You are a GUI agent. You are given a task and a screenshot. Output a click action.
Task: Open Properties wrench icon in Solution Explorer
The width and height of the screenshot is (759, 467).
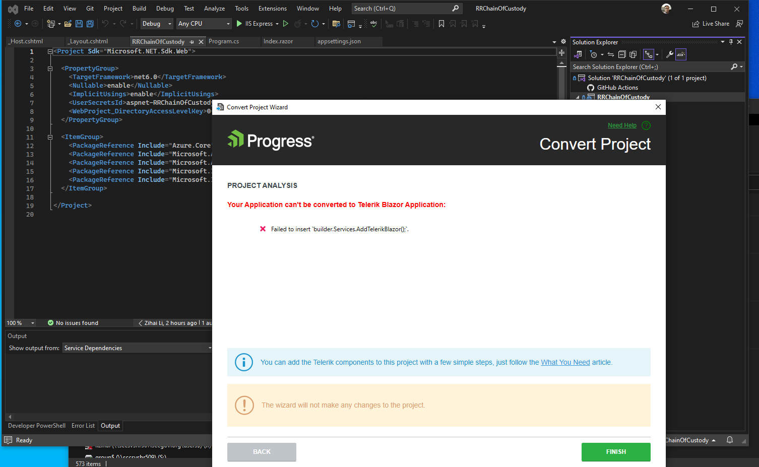coord(669,54)
